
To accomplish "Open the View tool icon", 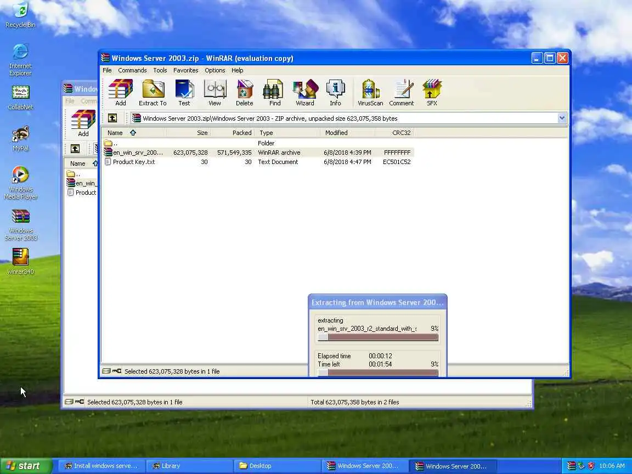I will [x=215, y=92].
